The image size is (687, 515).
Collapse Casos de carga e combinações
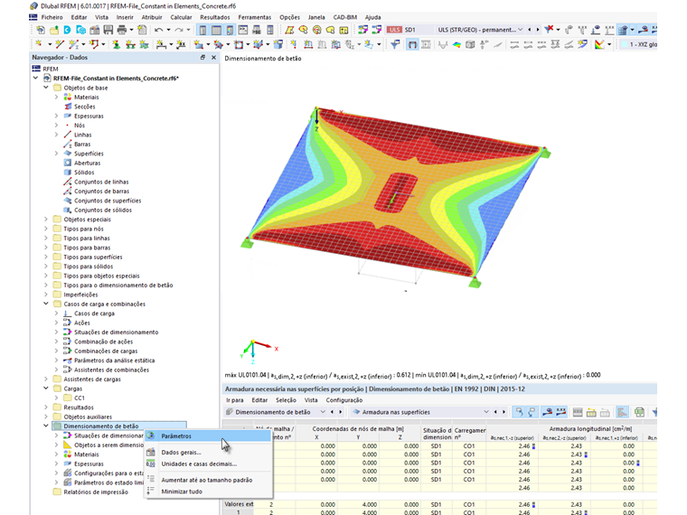tap(46, 304)
